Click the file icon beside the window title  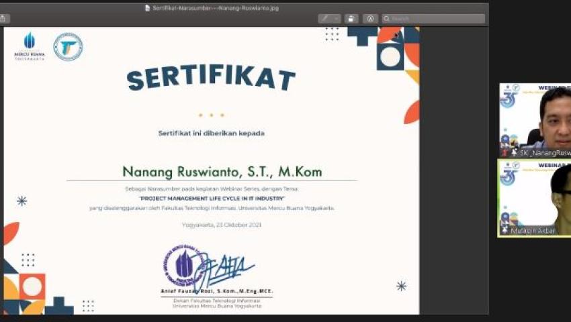[147, 7]
